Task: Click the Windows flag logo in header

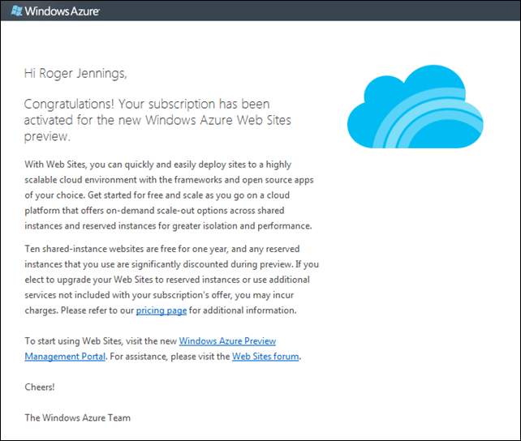Action: tap(16, 11)
